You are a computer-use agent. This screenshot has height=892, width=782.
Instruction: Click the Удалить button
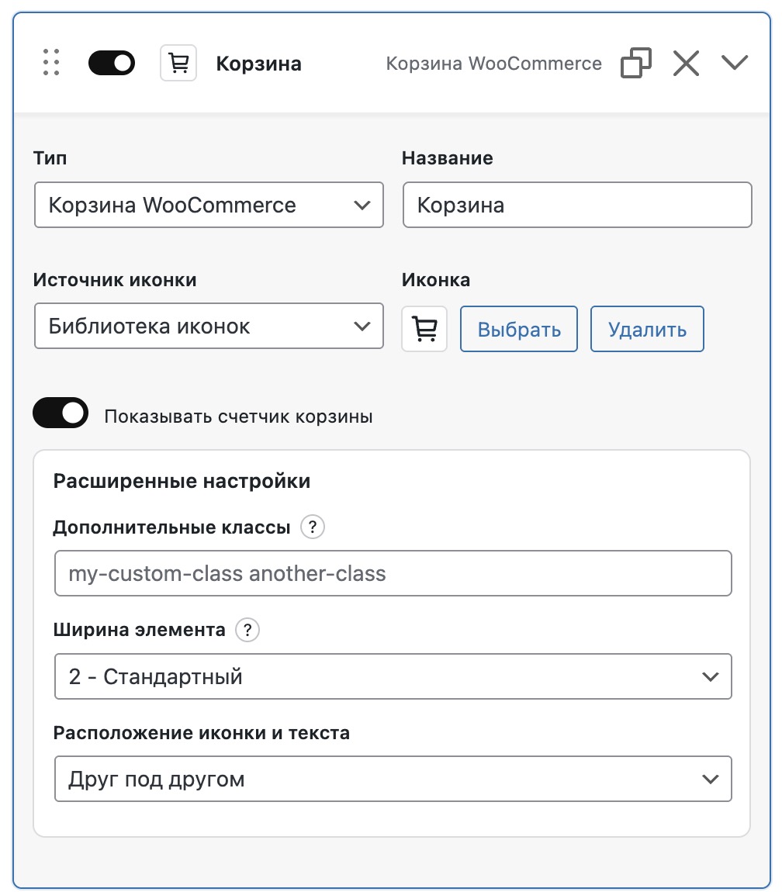click(647, 329)
